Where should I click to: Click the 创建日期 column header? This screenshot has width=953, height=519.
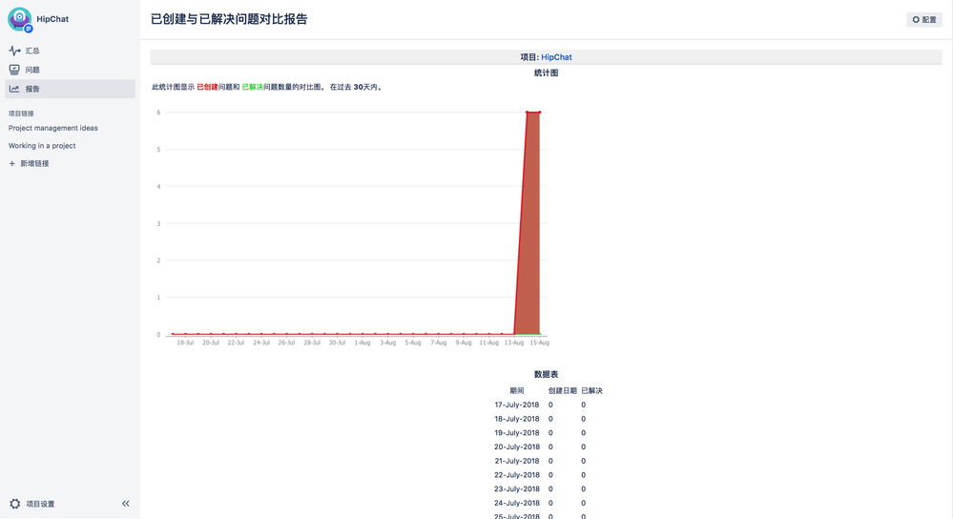[x=562, y=391]
